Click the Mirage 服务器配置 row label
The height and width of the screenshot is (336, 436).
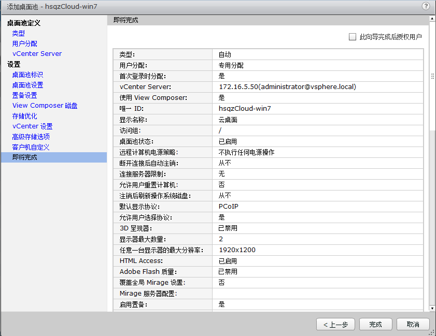pos(148,294)
